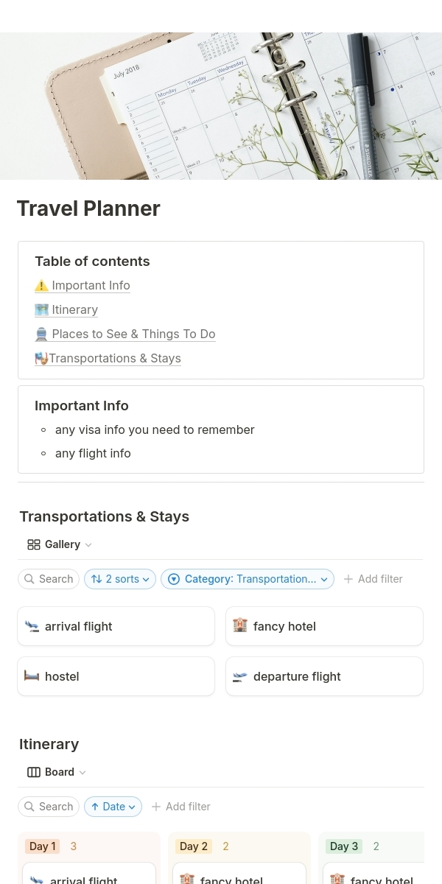Viewport: 442px width, 884px height.
Task: Click Add filter in Transportations & Stays
Action: click(373, 579)
